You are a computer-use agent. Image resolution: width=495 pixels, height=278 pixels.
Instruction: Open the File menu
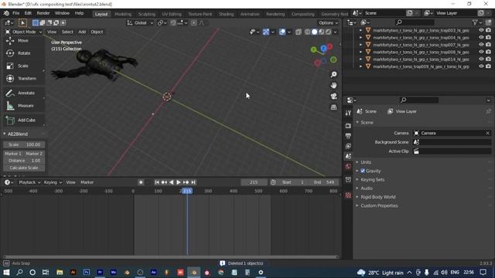[15, 13]
